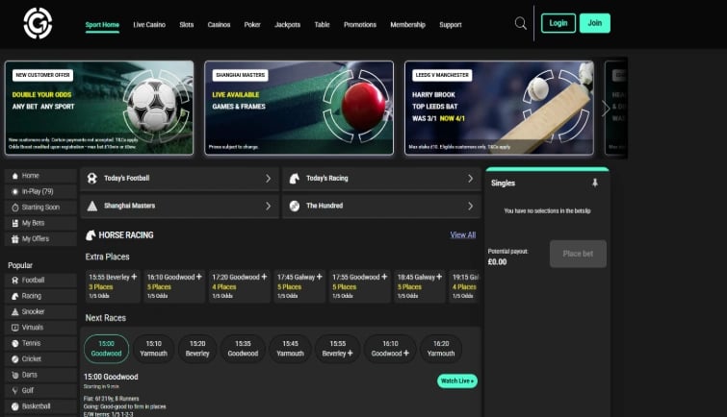Click the Tennis ball icon in sidebar
Viewport: 727px width, 417px height.
click(x=14, y=343)
